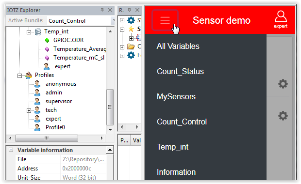Expand the tech profile node
Screen dimensions: 301x184
29,110
